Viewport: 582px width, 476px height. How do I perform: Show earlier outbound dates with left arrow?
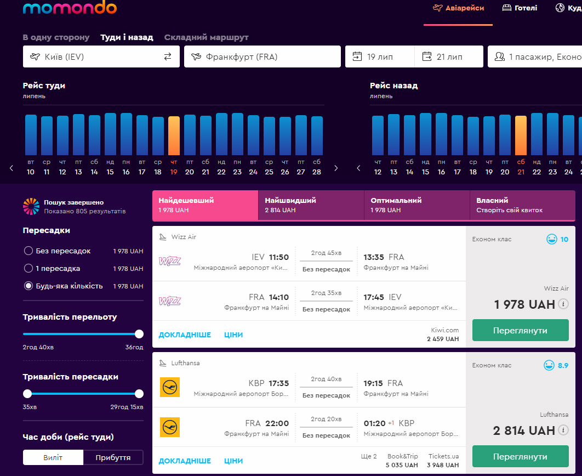(x=12, y=168)
